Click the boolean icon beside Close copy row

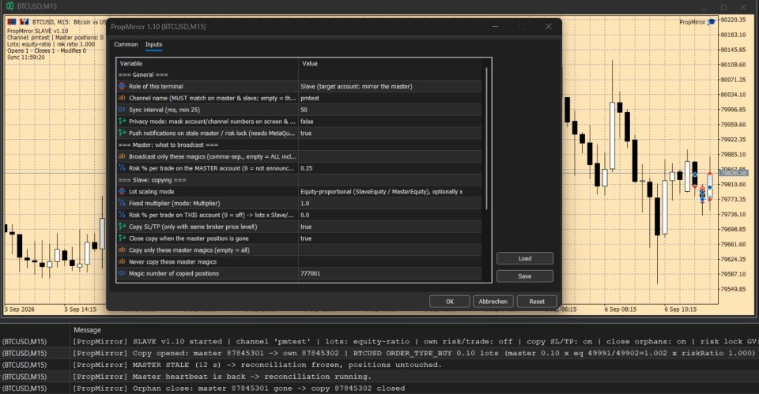tap(122, 238)
